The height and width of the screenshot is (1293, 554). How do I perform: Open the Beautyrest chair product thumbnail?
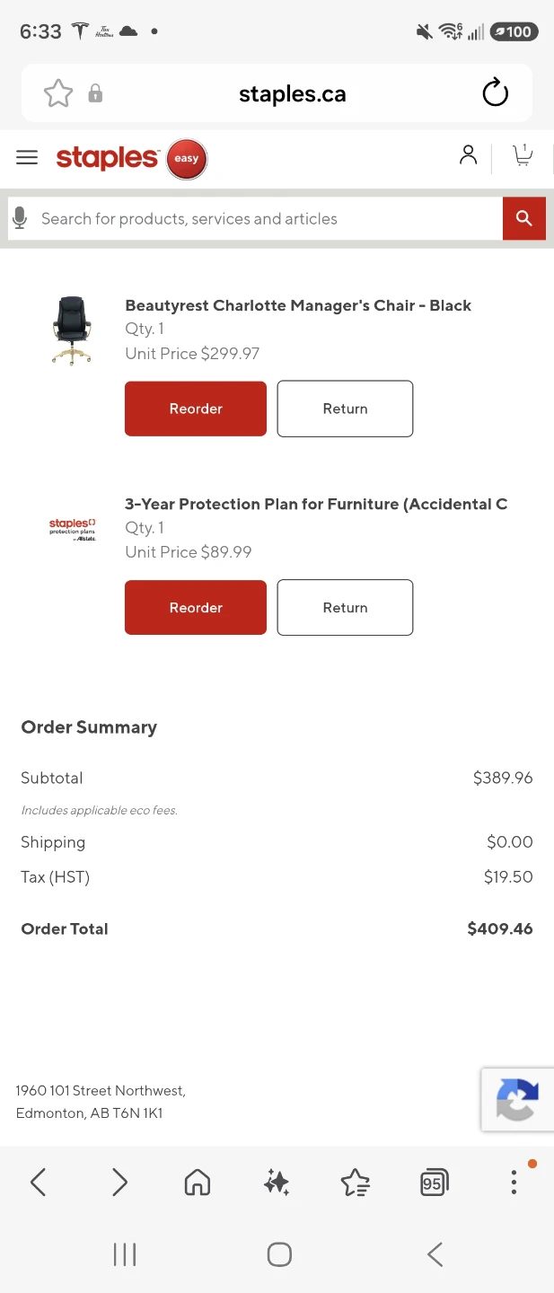72,330
